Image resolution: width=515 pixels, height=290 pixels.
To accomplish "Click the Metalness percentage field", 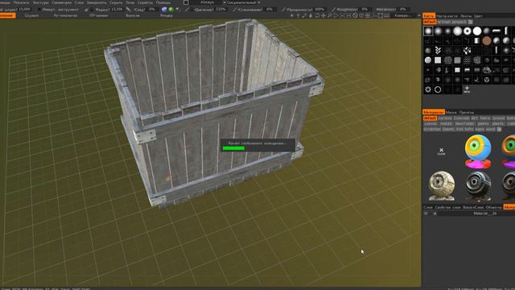I will (x=402, y=10).
